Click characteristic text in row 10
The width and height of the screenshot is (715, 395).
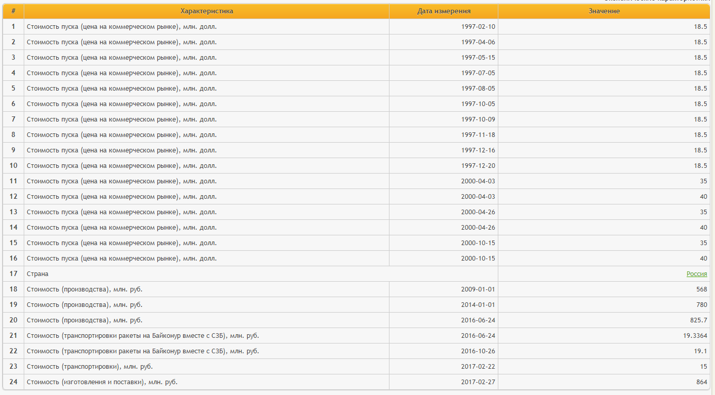click(122, 166)
